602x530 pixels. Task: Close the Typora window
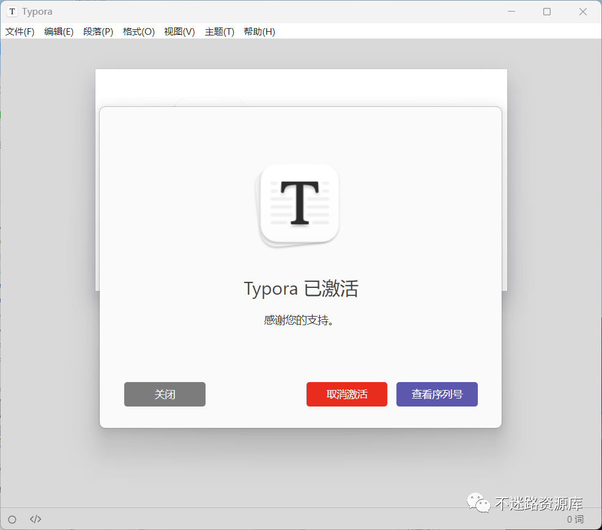pyautogui.click(x=583, y=12)
